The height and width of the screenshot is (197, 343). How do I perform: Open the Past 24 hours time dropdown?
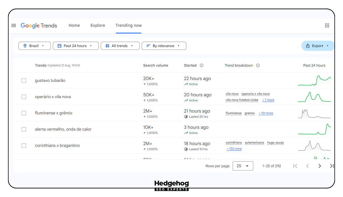tap(76, 46)
